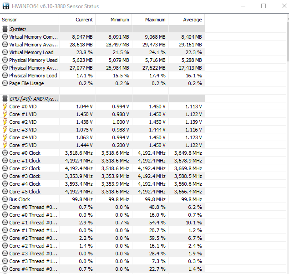Click the Average column header
The image size is (289, 274).
pyautogui.click(x=187, y=20)
